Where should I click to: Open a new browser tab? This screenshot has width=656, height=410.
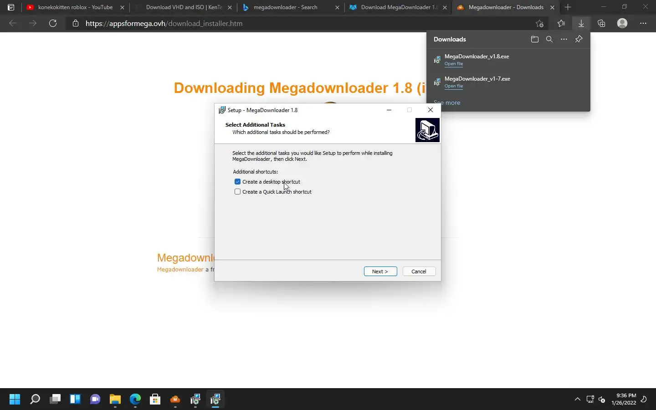(x=568, y=7)
